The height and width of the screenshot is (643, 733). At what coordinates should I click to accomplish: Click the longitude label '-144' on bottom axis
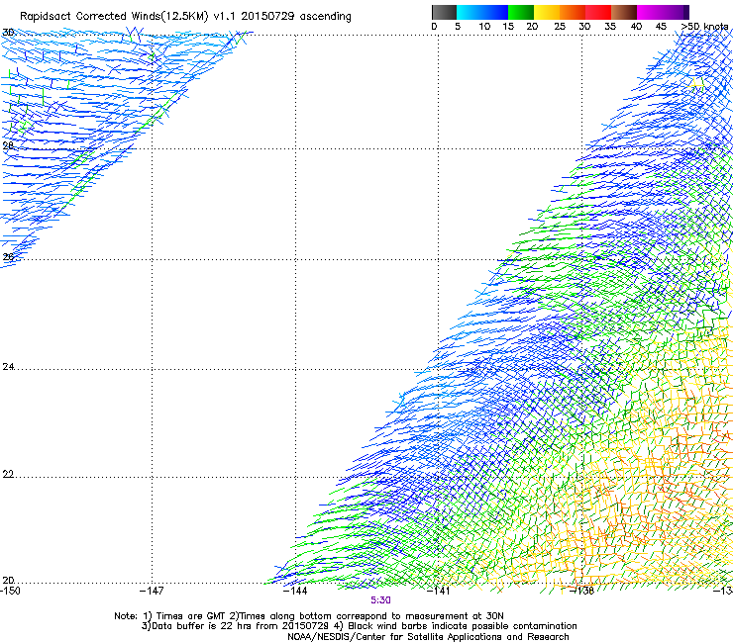tap(295, 591)
